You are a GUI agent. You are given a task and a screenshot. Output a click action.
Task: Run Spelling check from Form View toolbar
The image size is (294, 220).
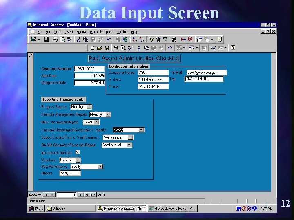[69, 40]
